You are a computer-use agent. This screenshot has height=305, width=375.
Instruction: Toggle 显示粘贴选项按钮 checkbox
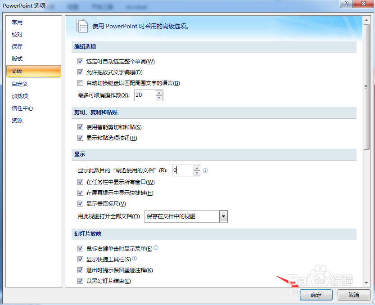[x=80, y=138]
